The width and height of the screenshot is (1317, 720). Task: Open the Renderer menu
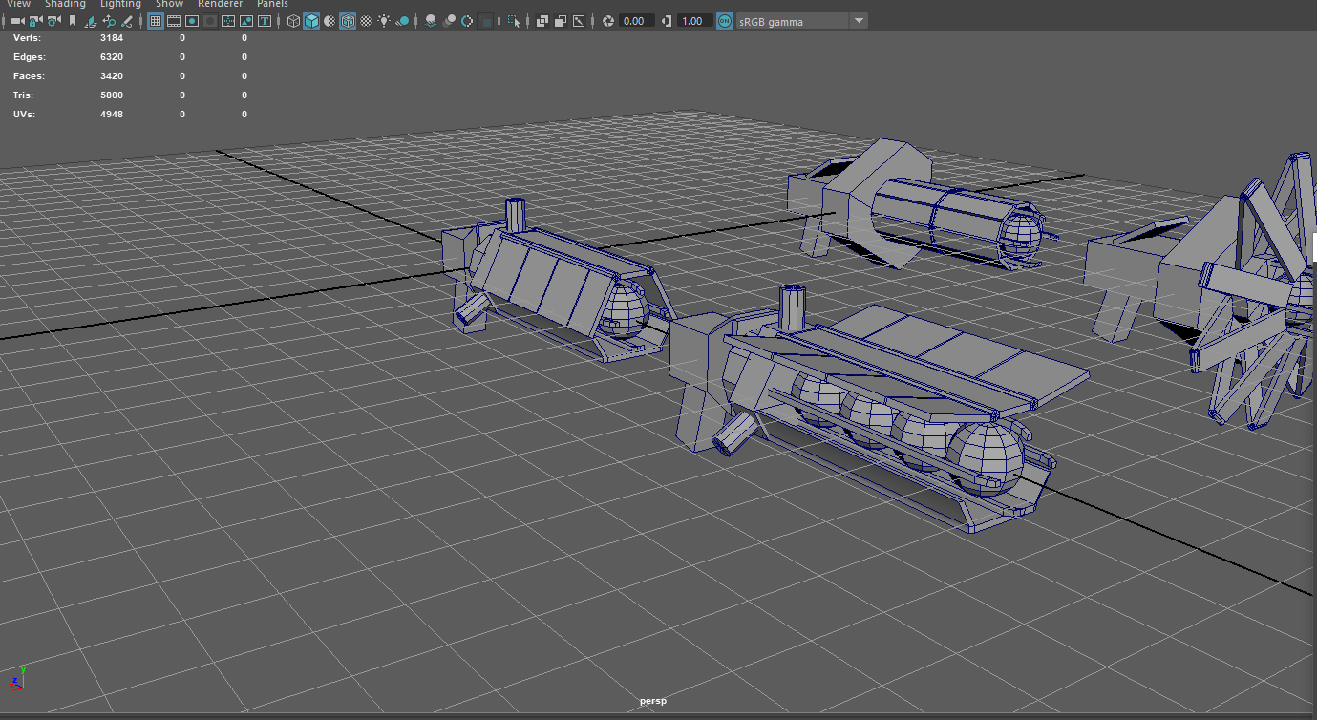pyautogui.click(x=220, y=4)
